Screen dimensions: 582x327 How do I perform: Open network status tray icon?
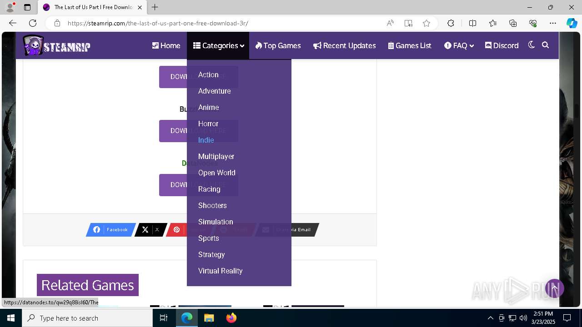click(x=512, y=318)
